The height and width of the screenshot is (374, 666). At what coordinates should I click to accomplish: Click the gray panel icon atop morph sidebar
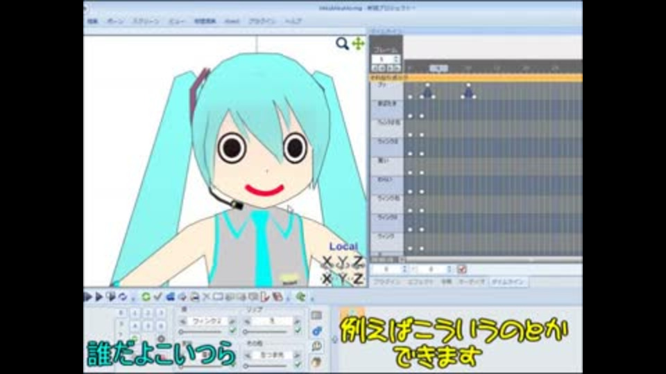tap(316, 315)
